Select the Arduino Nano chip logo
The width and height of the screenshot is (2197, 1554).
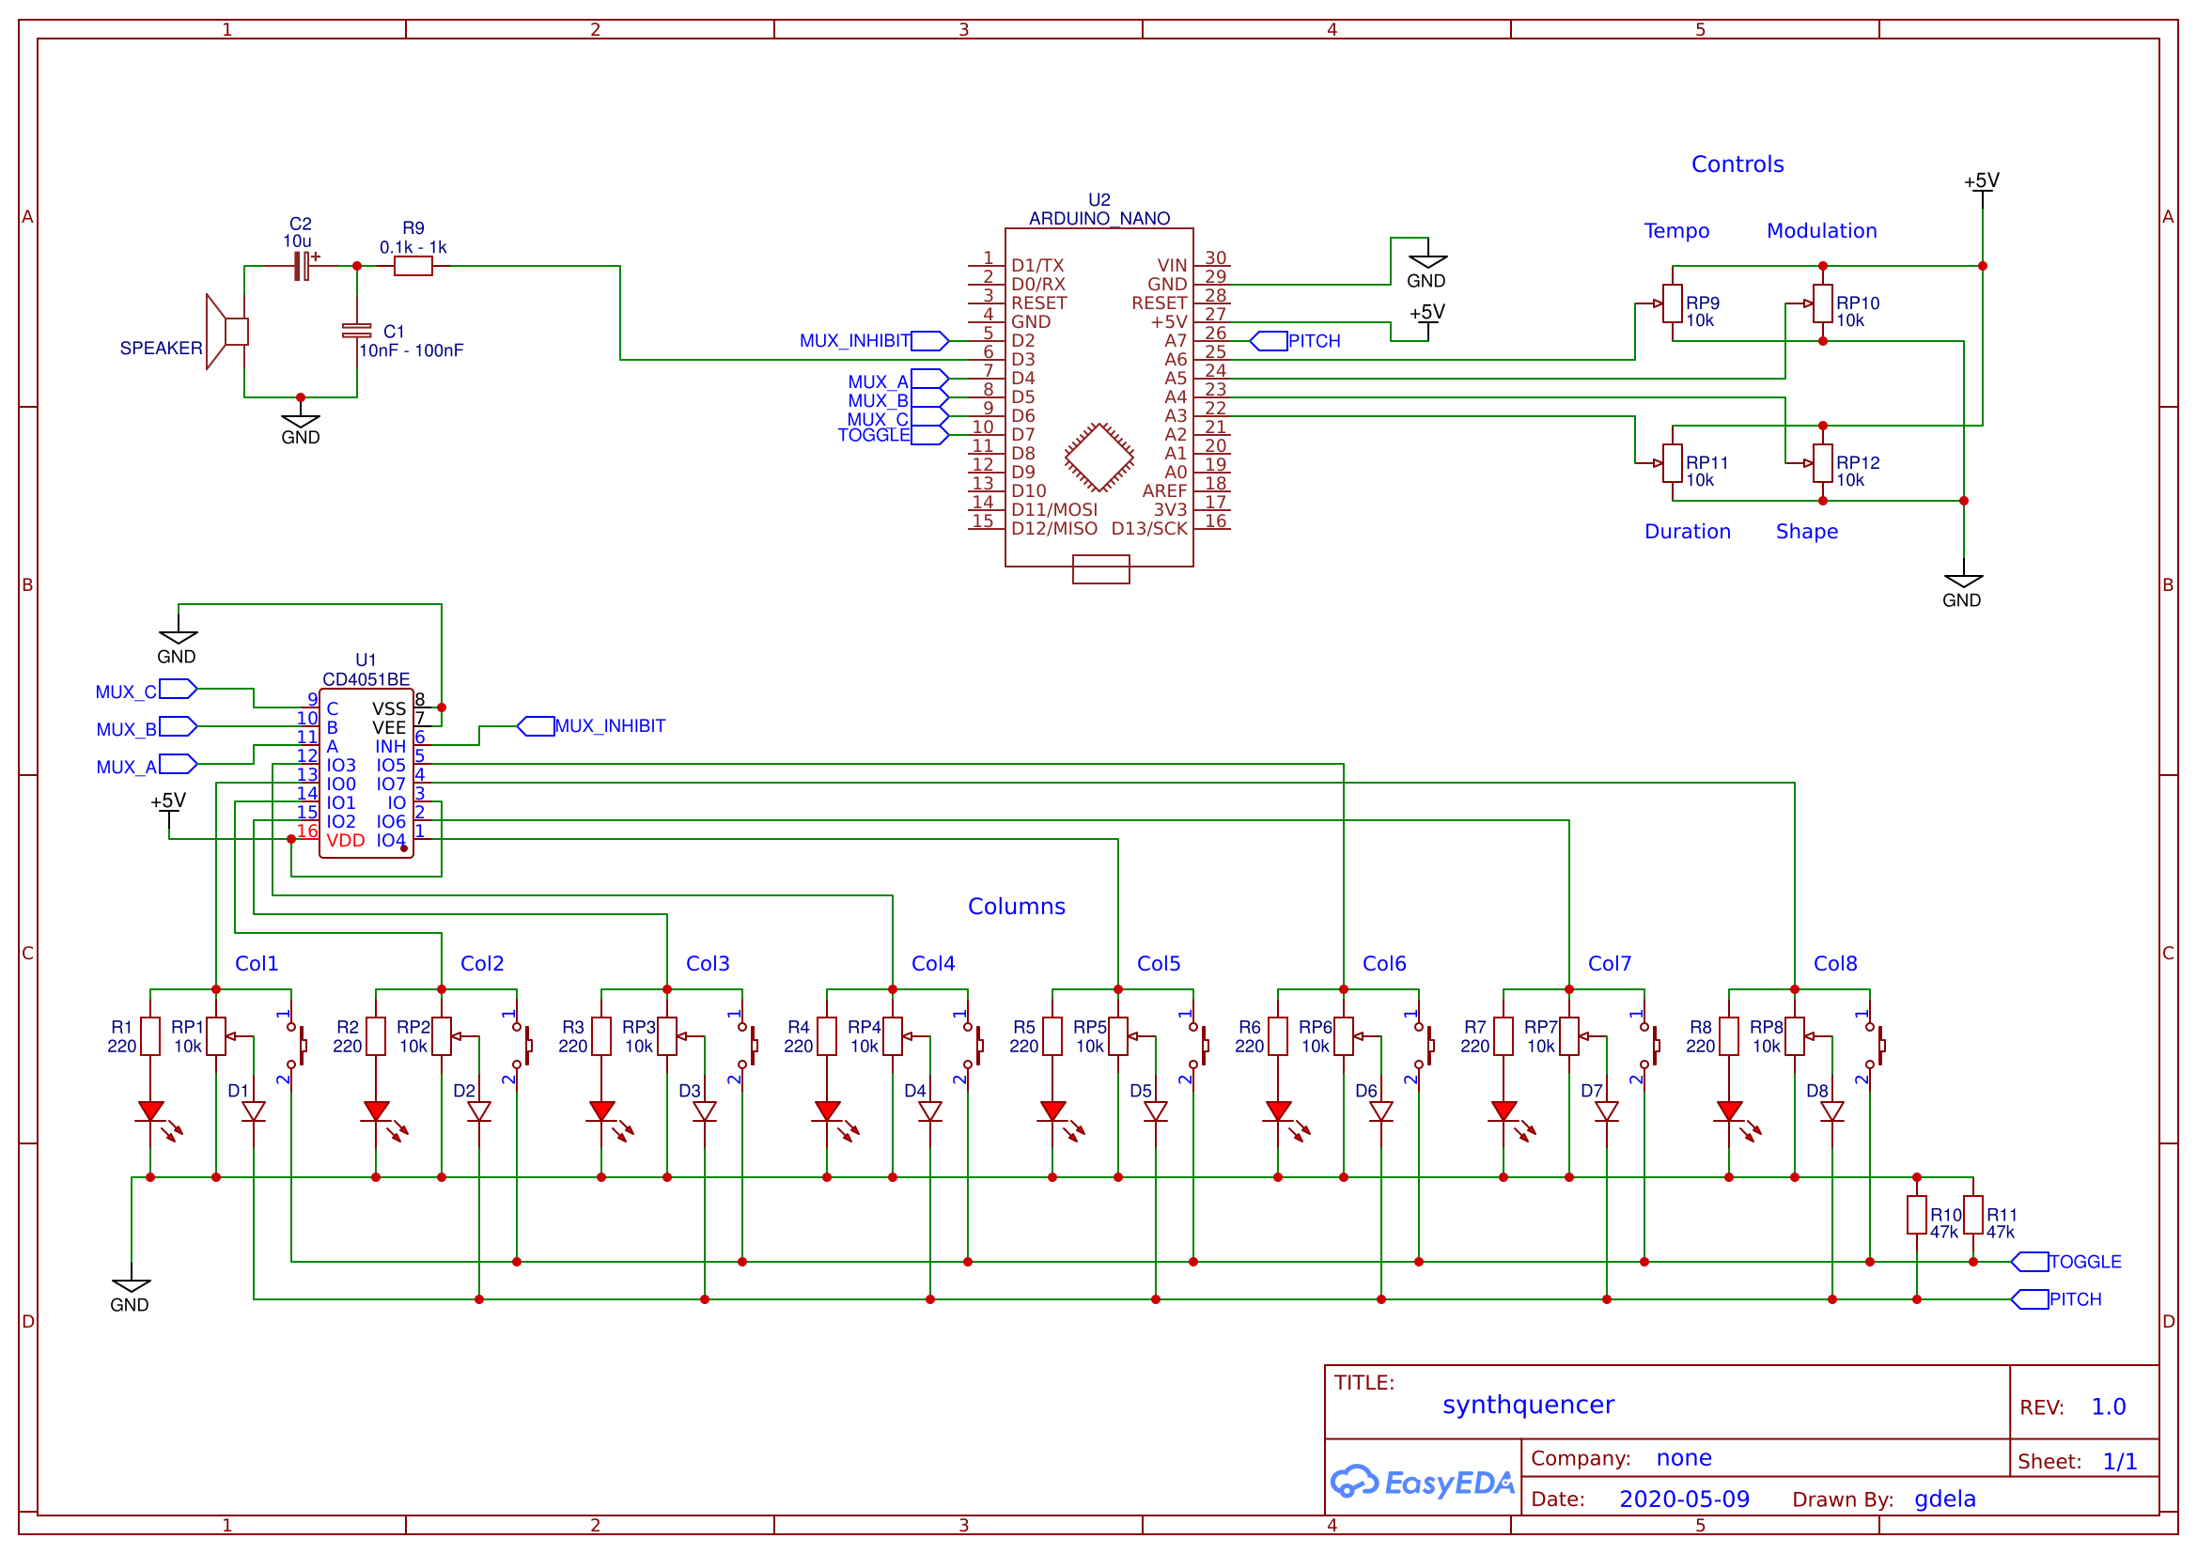coord(1099,458)
